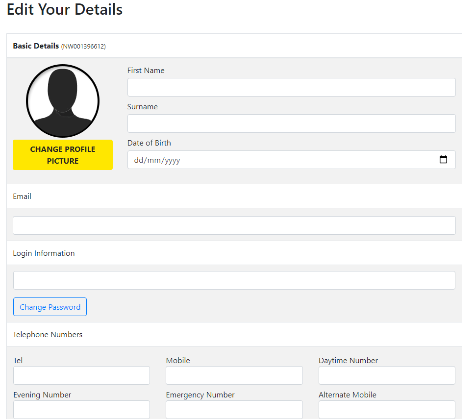Click the Login Information section heading
This screenshot has width=475, height=419.
click(x=44, y=253)
